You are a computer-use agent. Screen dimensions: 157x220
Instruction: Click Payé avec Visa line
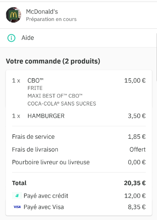click(79, 207)
